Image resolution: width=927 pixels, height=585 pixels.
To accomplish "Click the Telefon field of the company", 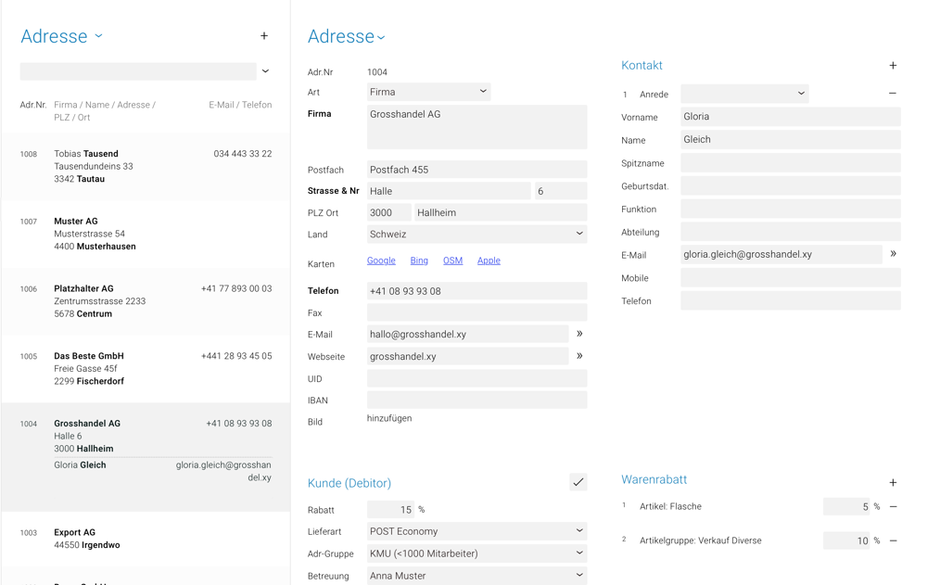I will (476, 291).
